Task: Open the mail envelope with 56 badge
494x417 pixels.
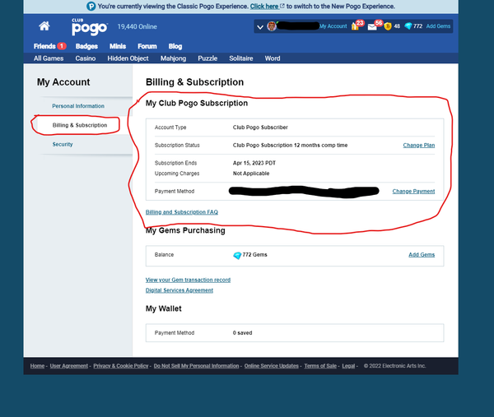Action: coord(372,27)
